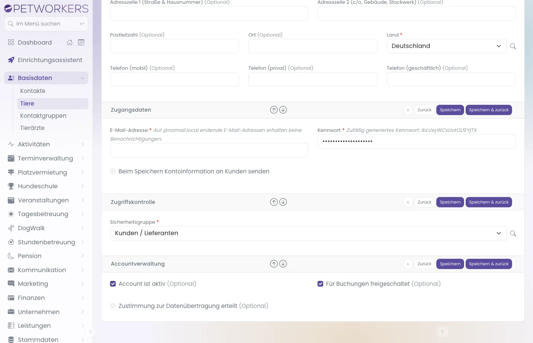The image size is (533, 343).
Task: Open Sicherheitsgruppe dropdown Kunden / Lieferanten
Action: [308, 233]
